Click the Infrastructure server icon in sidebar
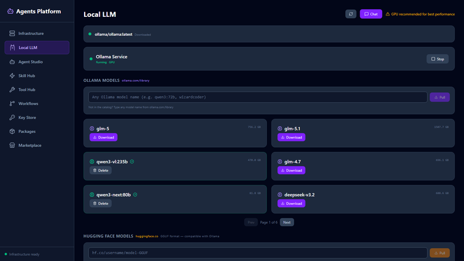 pos(12,34)
